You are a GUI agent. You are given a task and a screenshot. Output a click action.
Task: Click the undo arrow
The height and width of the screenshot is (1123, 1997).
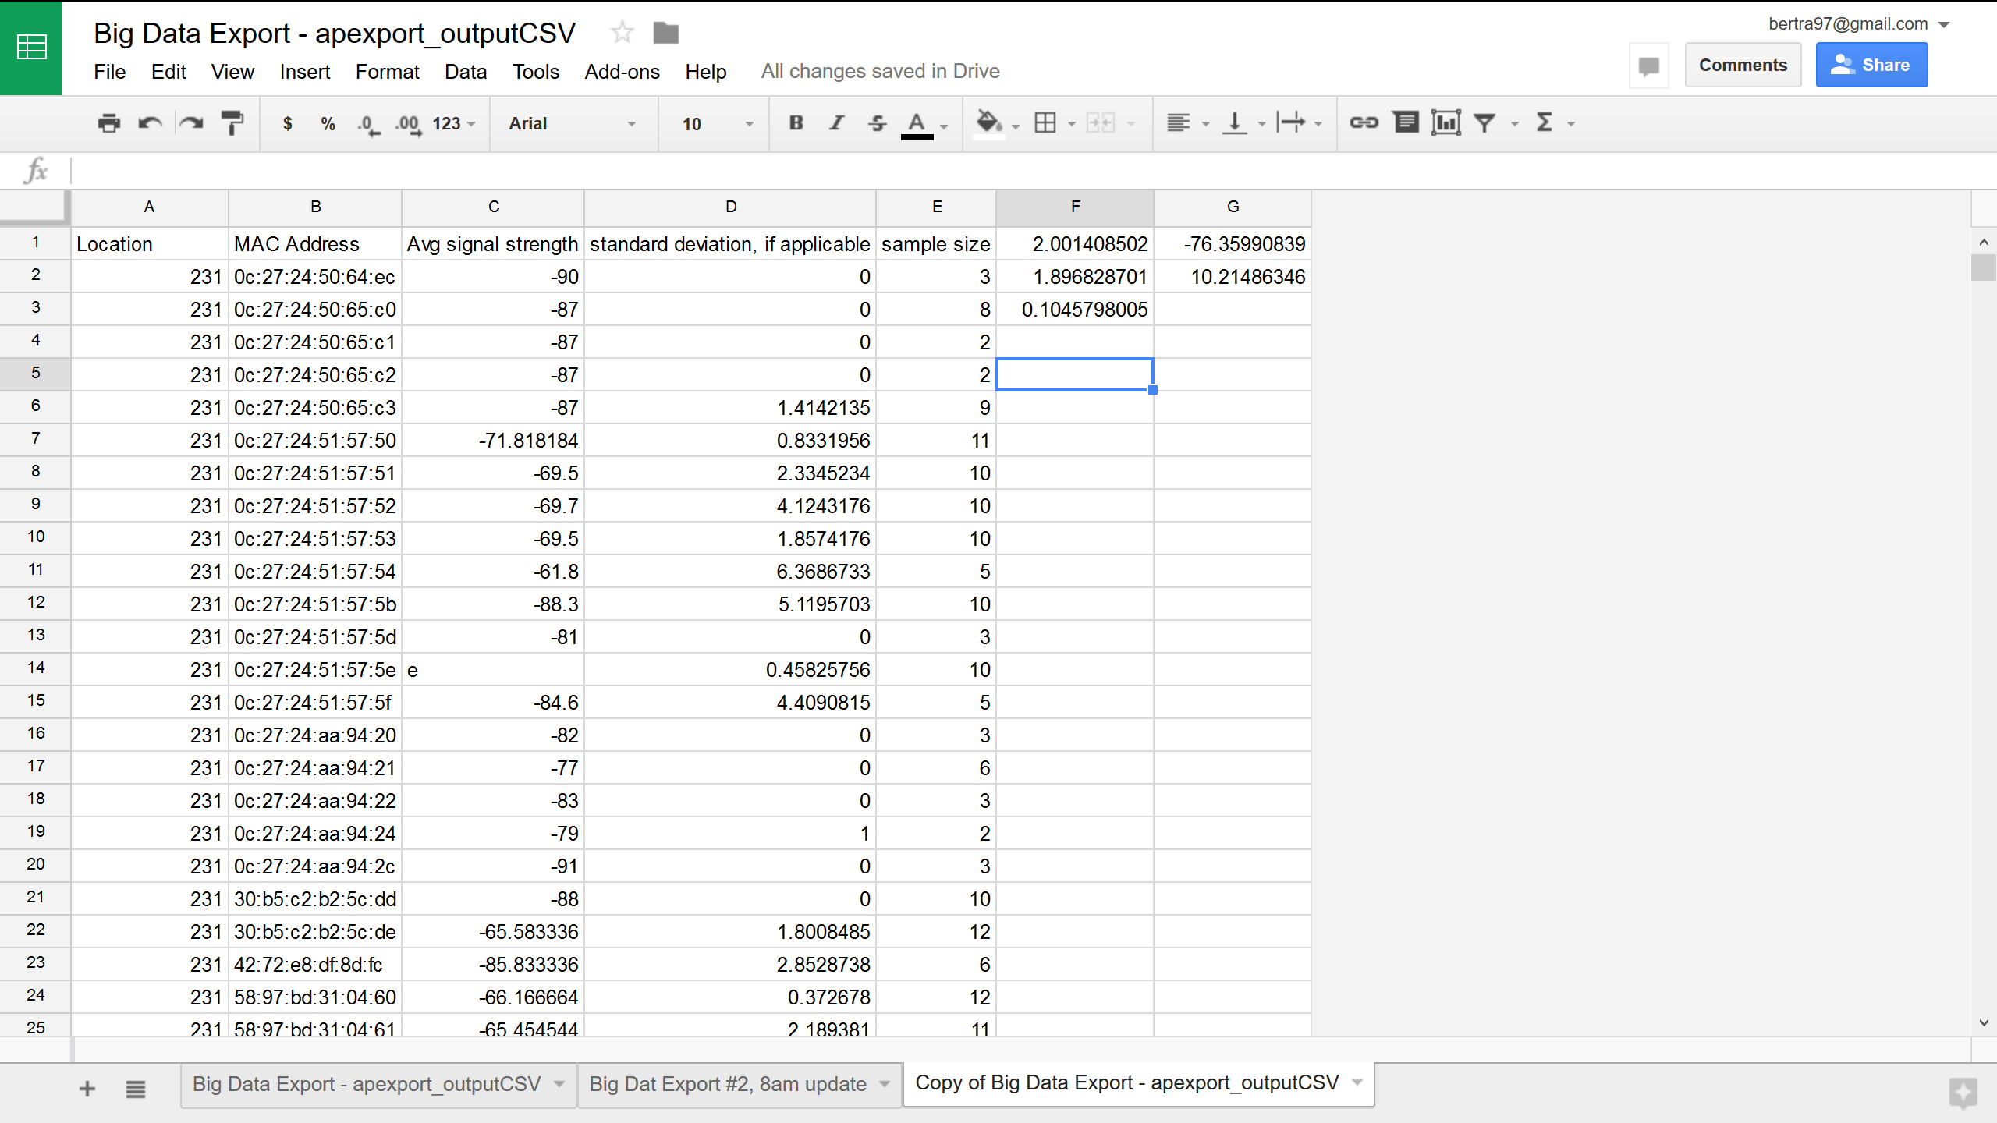click(x=150, y=123)
